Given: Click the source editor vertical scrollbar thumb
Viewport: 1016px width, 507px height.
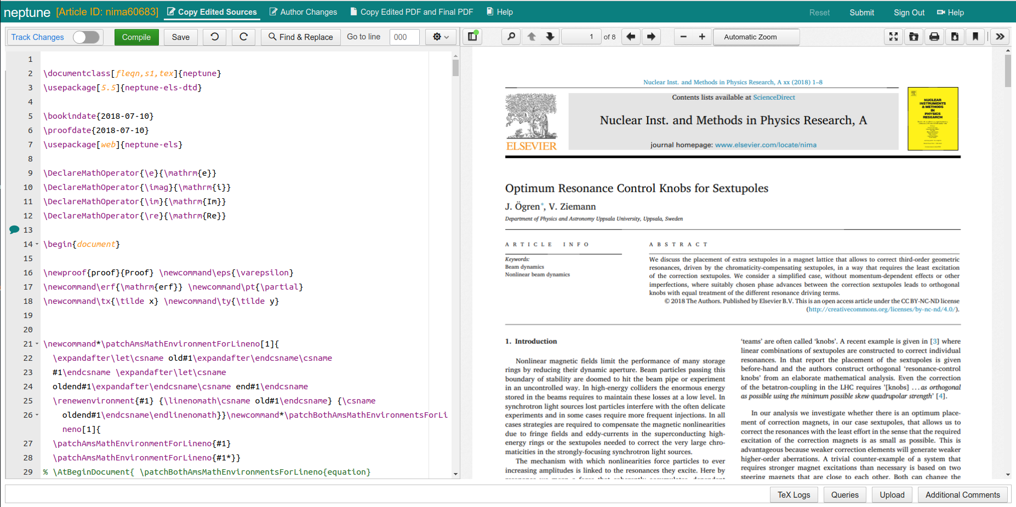Looking at the screenshot, I should [455, 68].
